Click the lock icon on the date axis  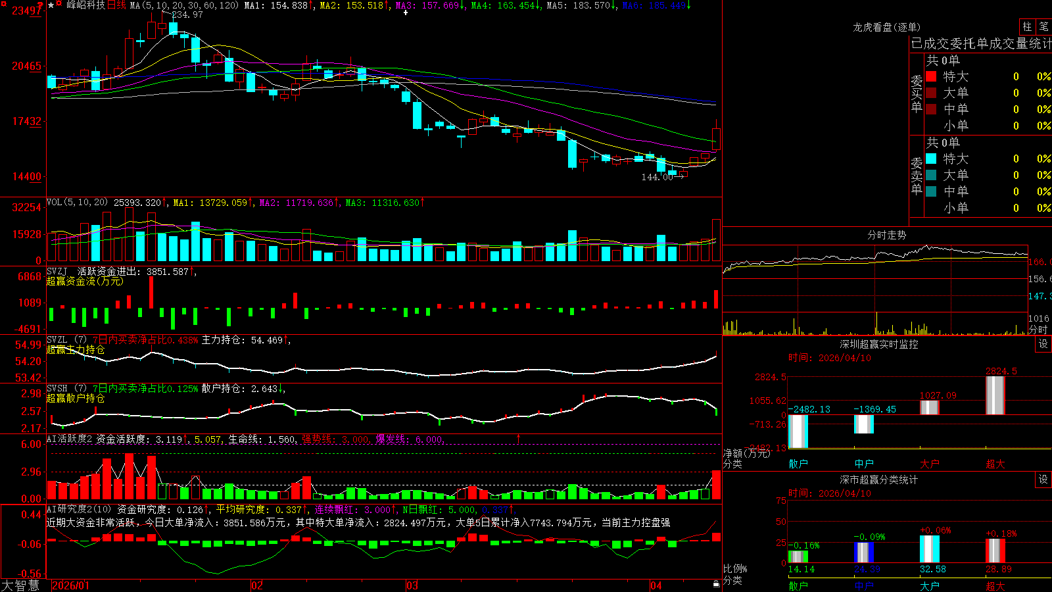point(716,584)
